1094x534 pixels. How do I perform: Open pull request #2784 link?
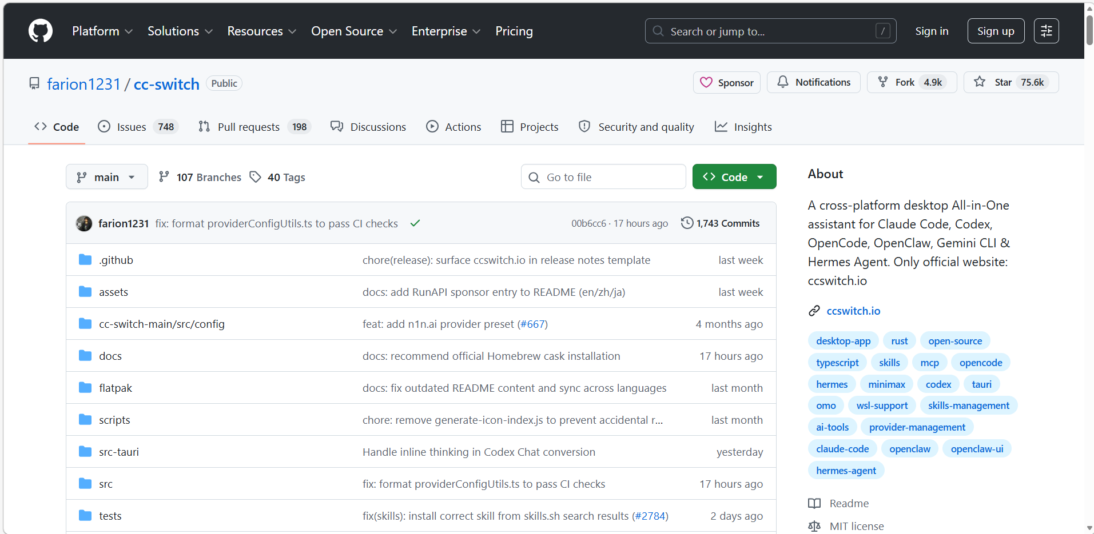[650, 516]
